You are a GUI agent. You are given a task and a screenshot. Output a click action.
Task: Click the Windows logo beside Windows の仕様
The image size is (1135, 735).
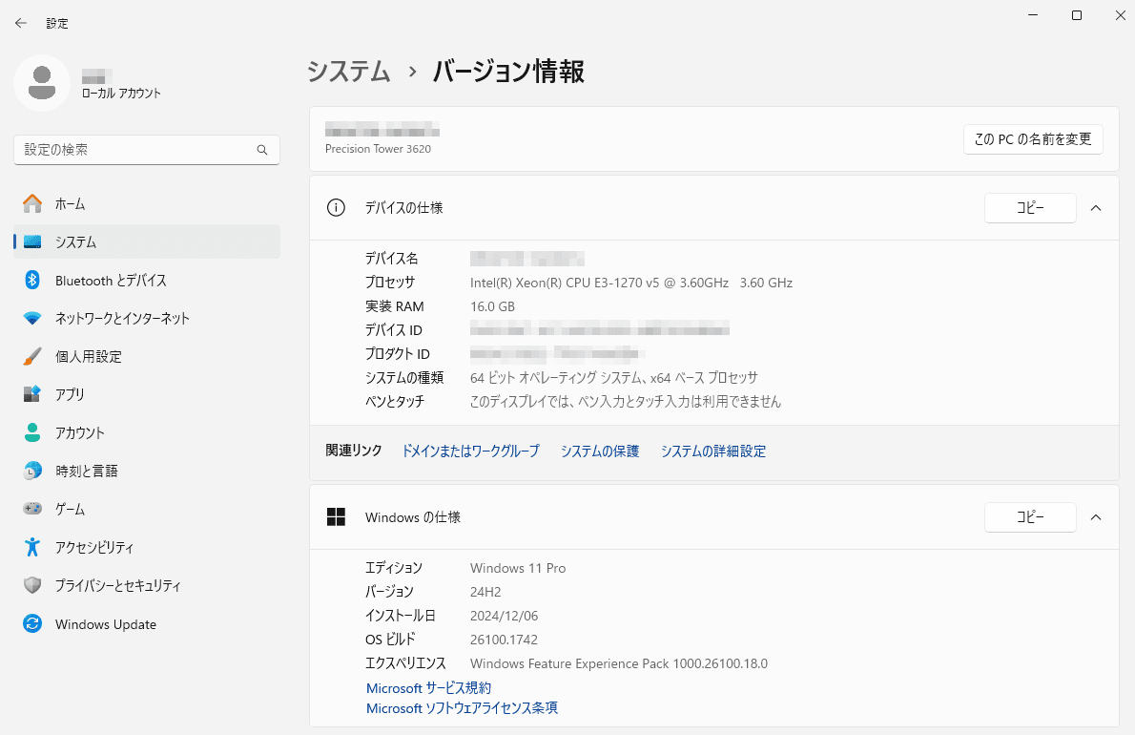[x=336, y=517]
